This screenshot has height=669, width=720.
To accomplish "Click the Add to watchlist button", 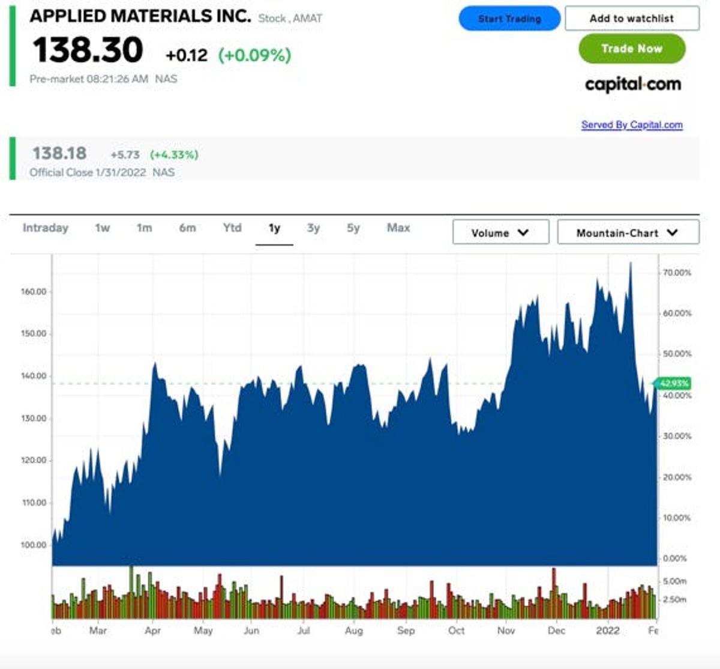I will [632, 18].
